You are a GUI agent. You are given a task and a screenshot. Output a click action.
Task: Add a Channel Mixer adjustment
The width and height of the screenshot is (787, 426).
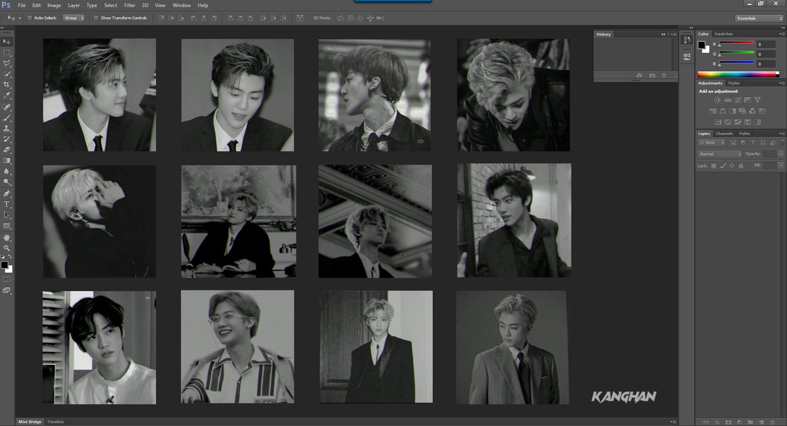tap(752, 111)
